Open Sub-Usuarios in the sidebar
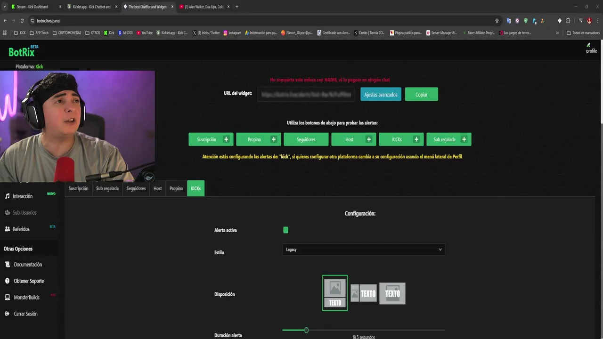Image resolution: width=603 pixels, height=339 pixels. click(21, 212)
